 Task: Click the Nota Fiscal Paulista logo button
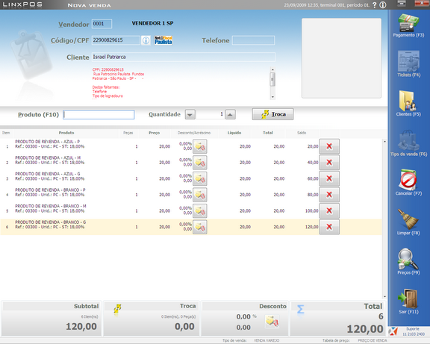pos(163,40)
